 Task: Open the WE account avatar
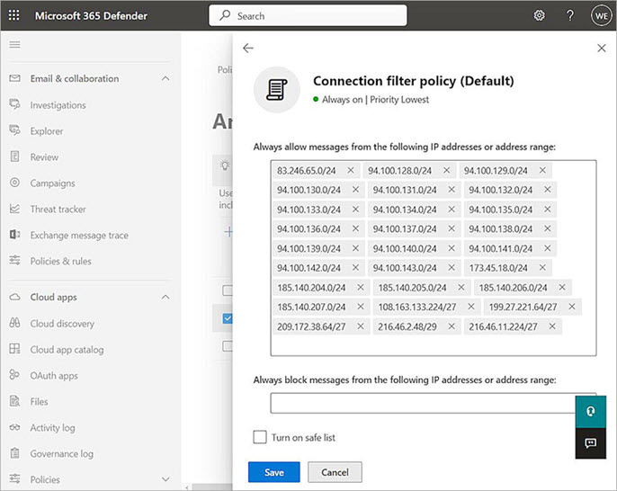[x=600, y=15]
